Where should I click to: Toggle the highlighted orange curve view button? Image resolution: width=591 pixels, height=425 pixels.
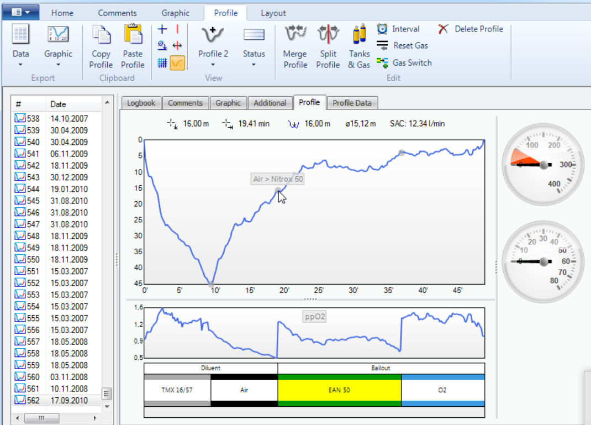point(177,63)
